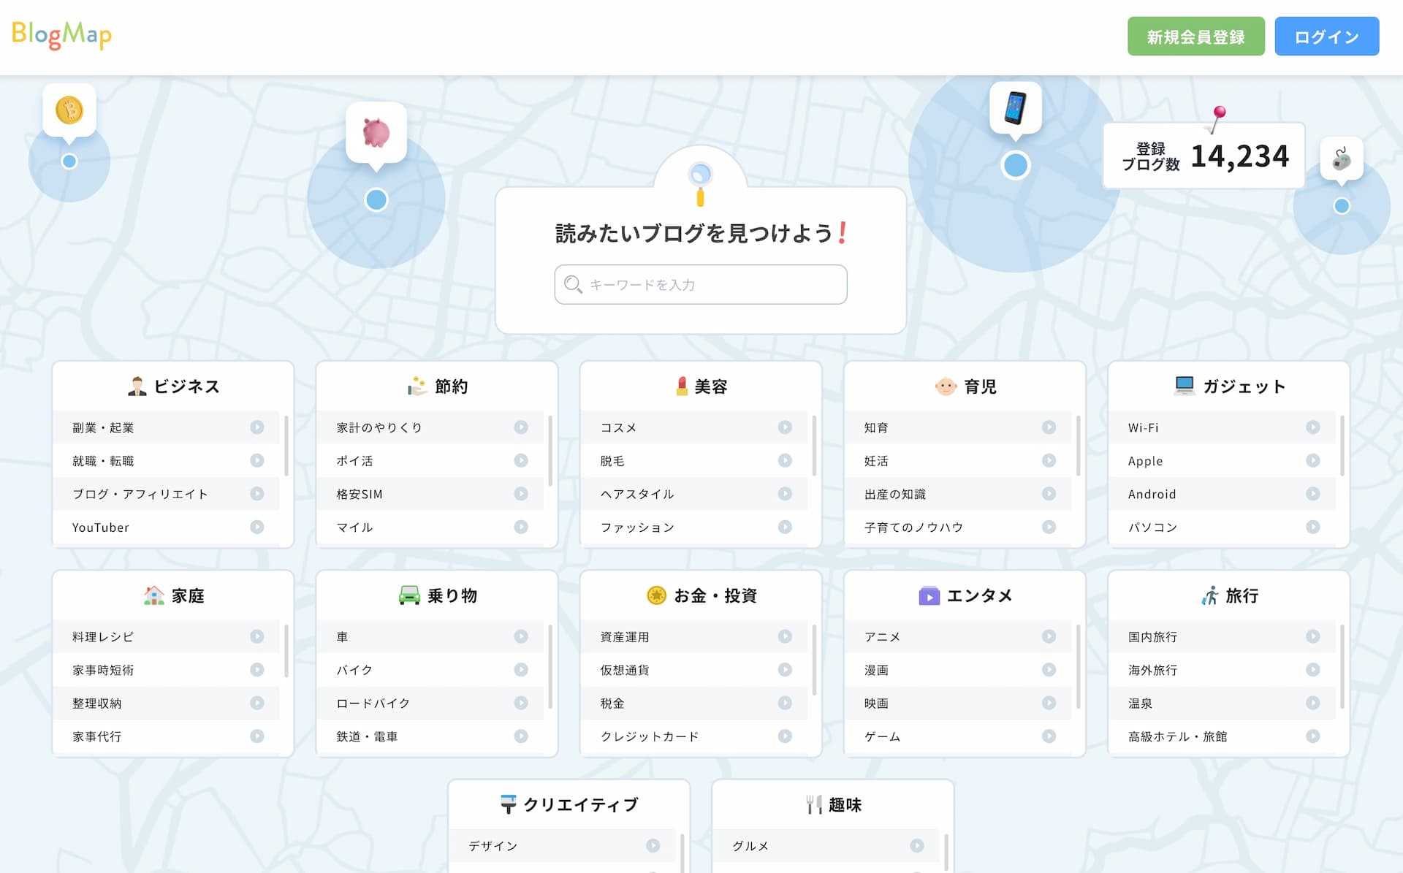
Task: Open the 仮想通貨 category
Action: click(x=625, y=670)
